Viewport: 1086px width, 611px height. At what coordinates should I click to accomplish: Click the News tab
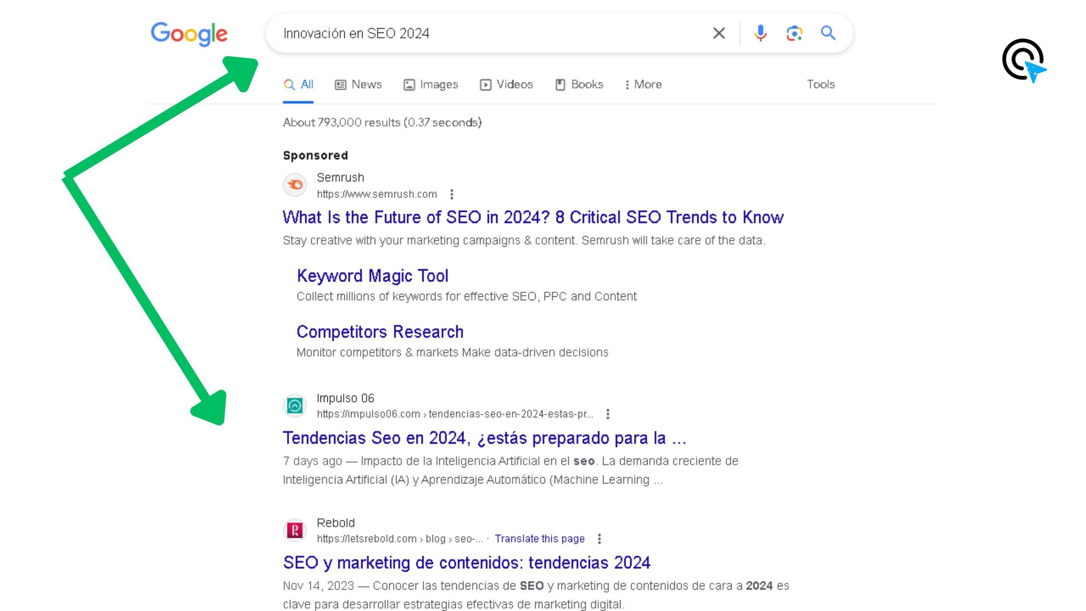(x=366, y=84)
